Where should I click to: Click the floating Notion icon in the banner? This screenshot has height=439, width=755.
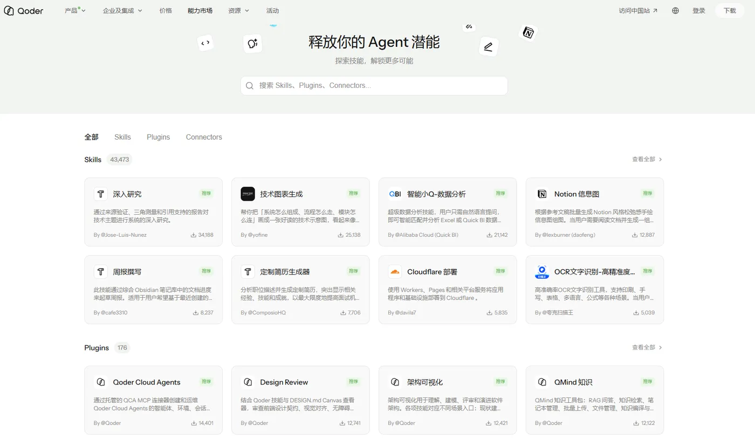pos(528,33)
